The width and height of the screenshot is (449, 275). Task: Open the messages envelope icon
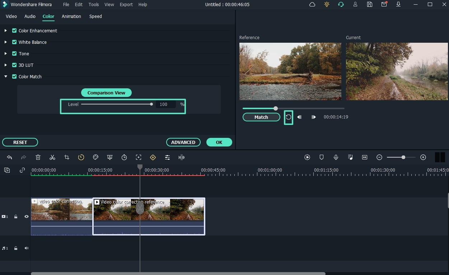coord(384,5)
